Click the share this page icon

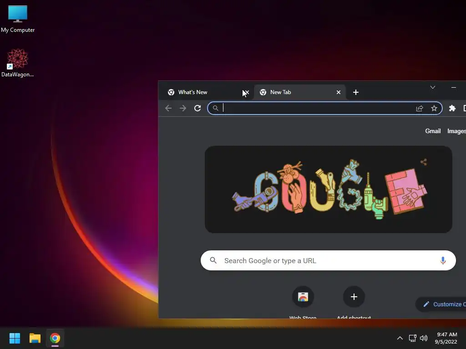(419, 108)
